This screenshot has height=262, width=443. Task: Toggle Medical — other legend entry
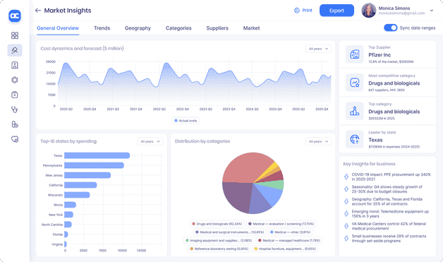290,232
